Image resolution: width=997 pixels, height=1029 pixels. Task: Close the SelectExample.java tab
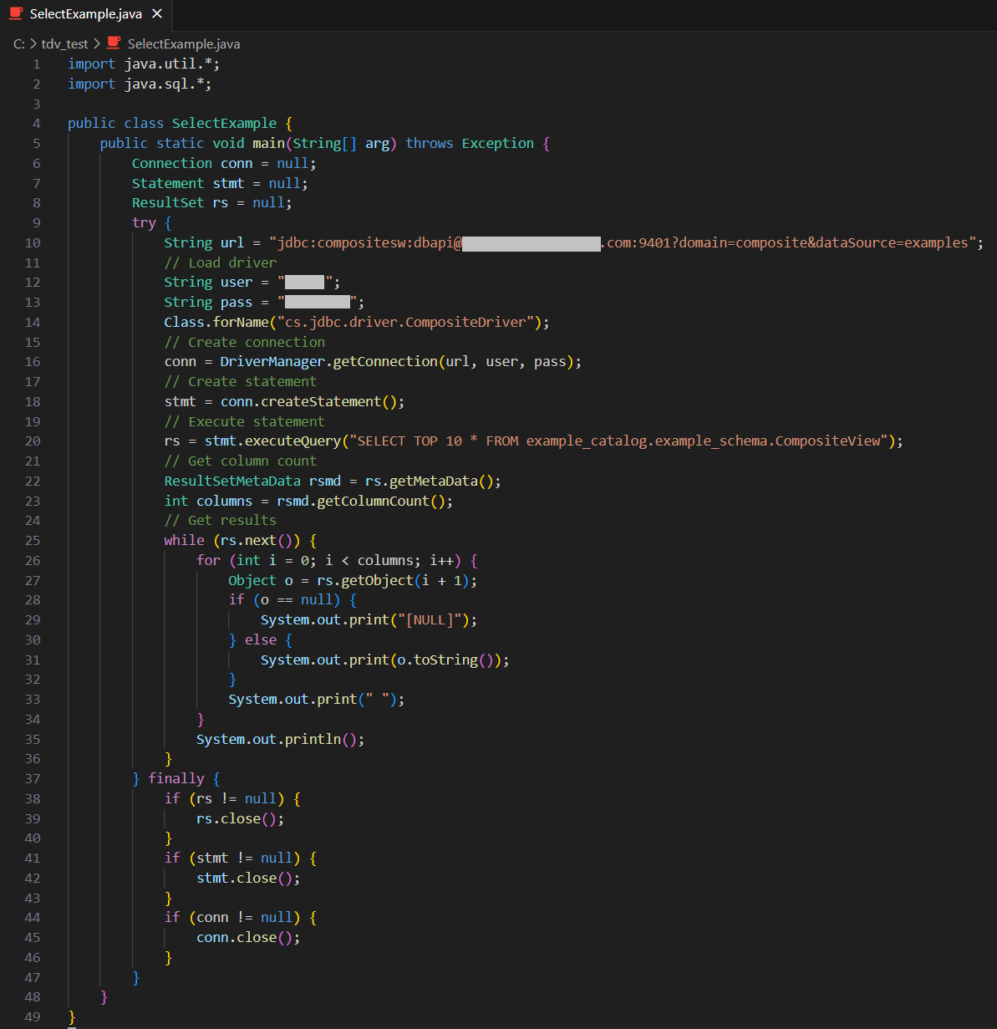(156, 14)
